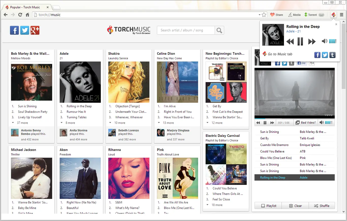Screen dimensions: 347x221
Task: Open a new browser tab
Action: 56,7
